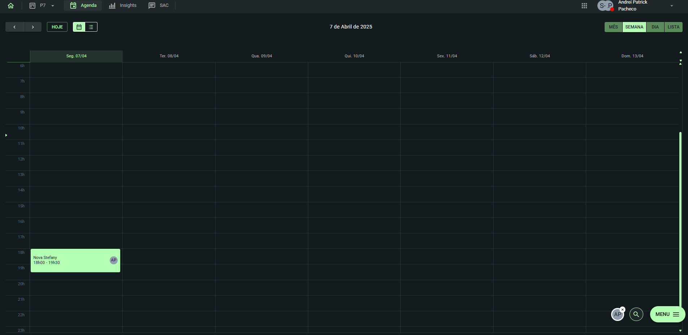Click the user avatar in top bar
The width and height of the screenshot is (688, 335).
pos(605,6)
